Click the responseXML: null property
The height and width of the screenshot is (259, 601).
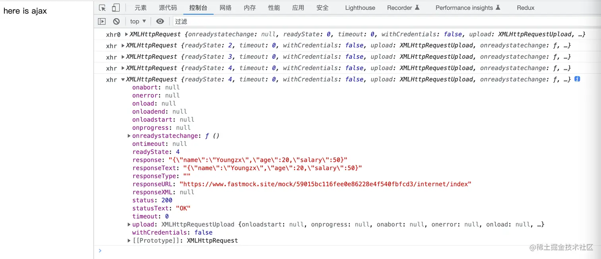point(163,192)
